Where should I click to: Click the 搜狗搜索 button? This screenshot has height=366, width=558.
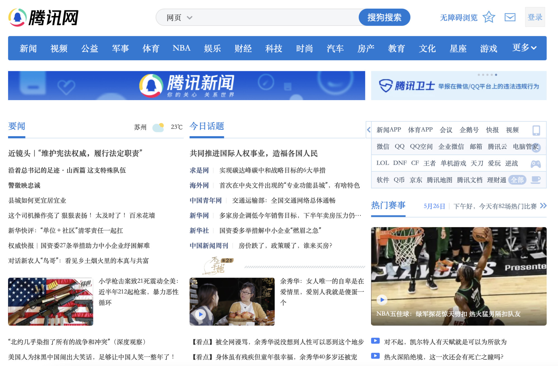tap(384, 17)
